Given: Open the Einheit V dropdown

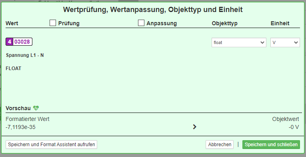Looking at the screenshot, I should point(285,42).
